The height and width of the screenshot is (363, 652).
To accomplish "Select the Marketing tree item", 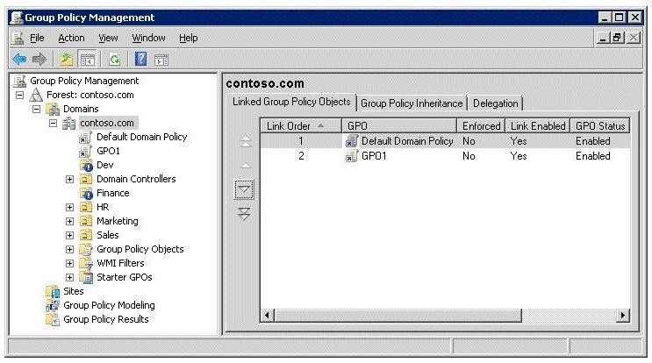I will click(118, 221).
